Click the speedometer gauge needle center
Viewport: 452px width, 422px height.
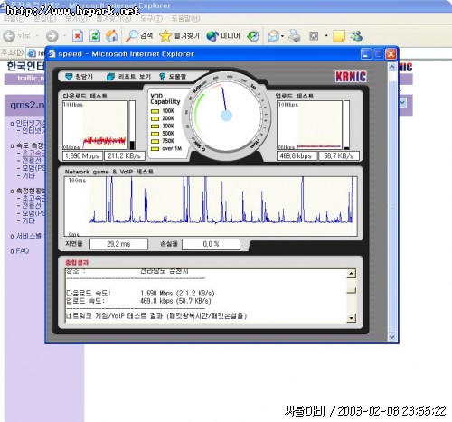(x=226, y=116)
